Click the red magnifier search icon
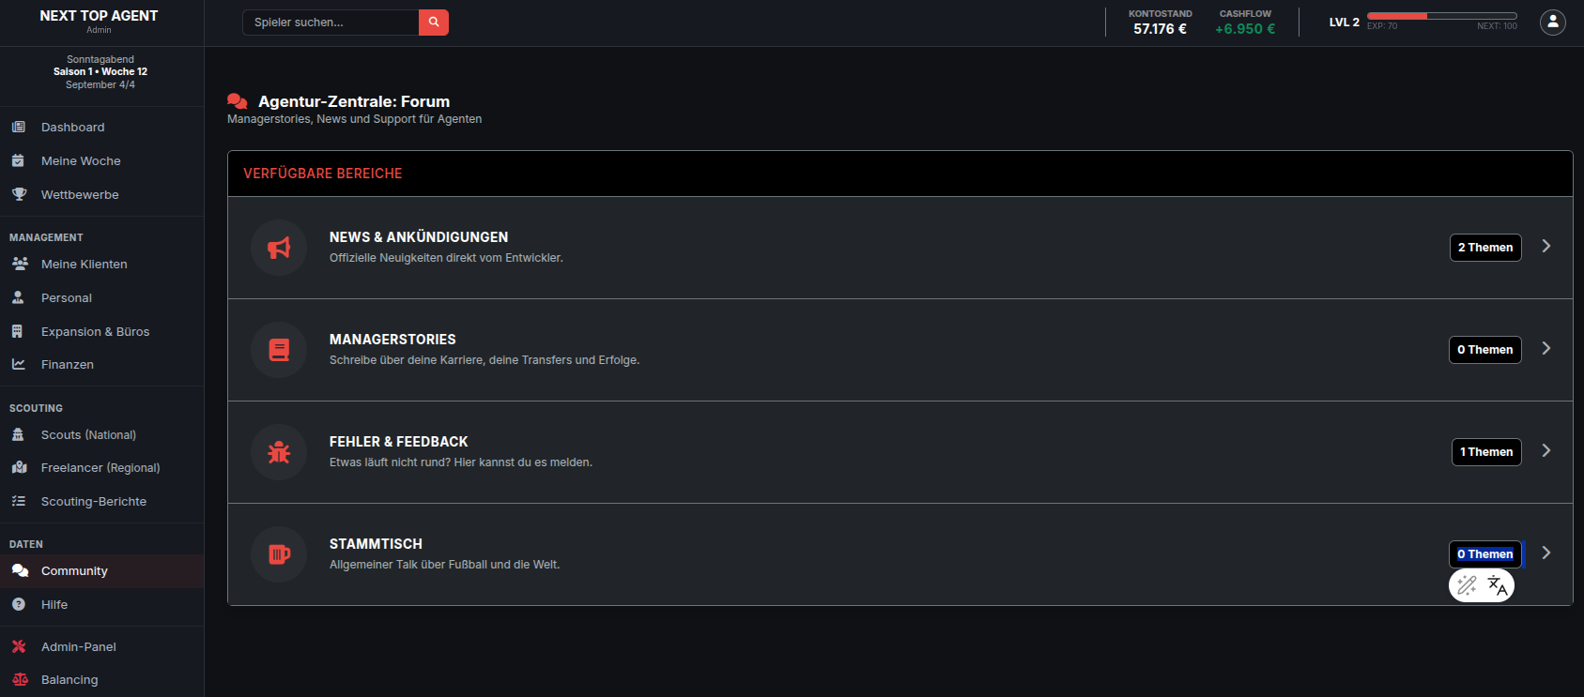The width and height of the screenshot is (1584, 697). [433, 21]
